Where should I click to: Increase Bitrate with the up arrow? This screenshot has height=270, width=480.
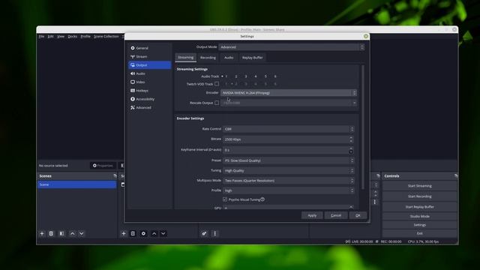click(x=351, y=138)
